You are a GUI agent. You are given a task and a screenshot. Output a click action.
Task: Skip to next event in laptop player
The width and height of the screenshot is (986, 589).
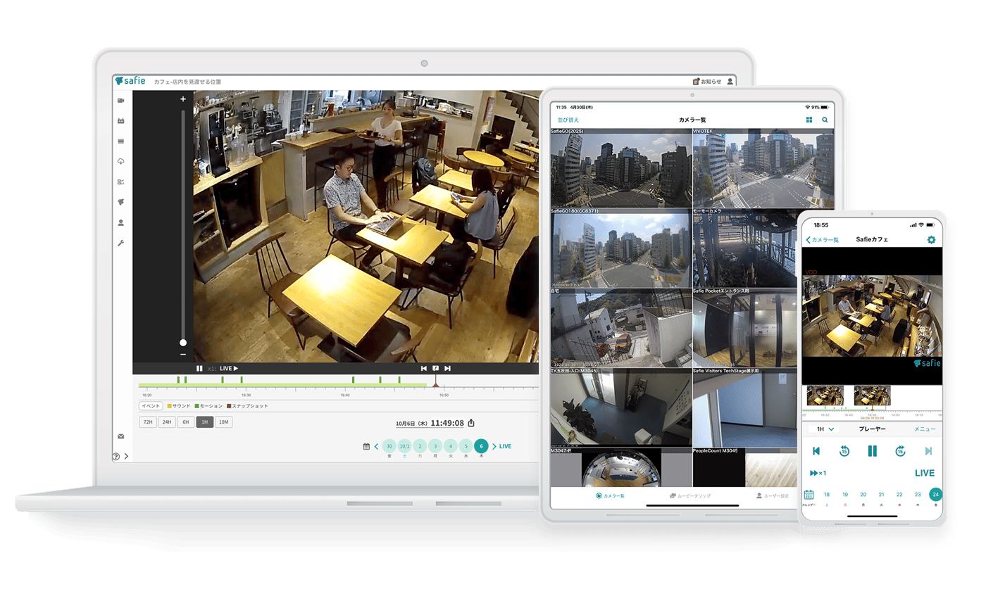coord(447,368)
